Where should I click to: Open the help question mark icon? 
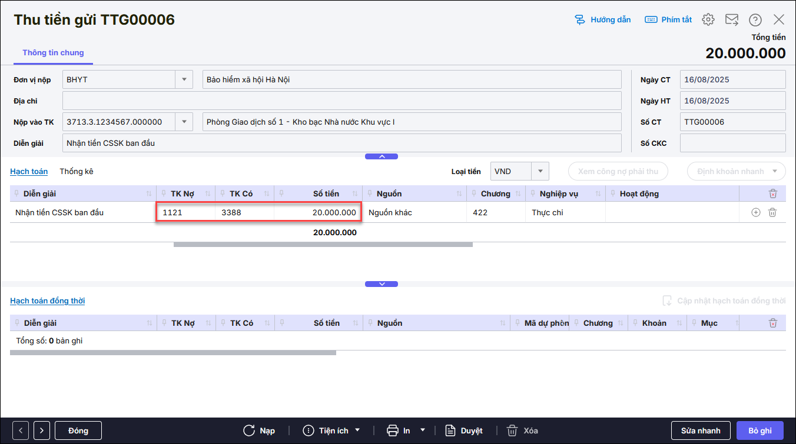(755, 19)
